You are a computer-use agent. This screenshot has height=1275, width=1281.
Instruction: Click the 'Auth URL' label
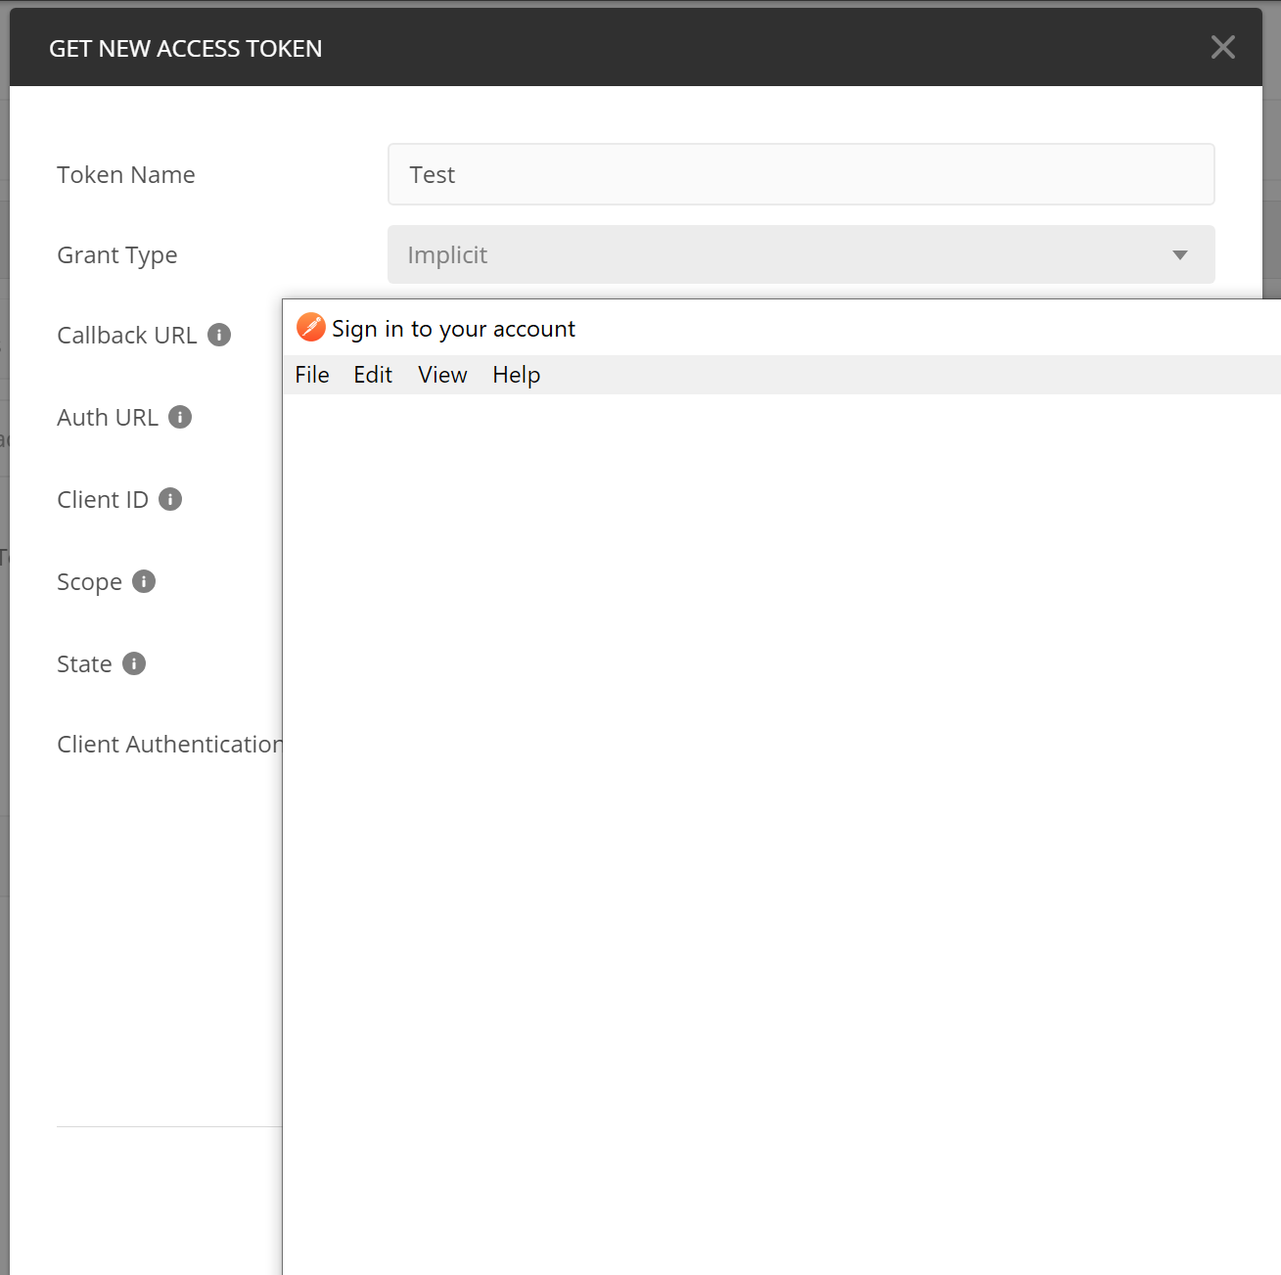pos(108,418)
